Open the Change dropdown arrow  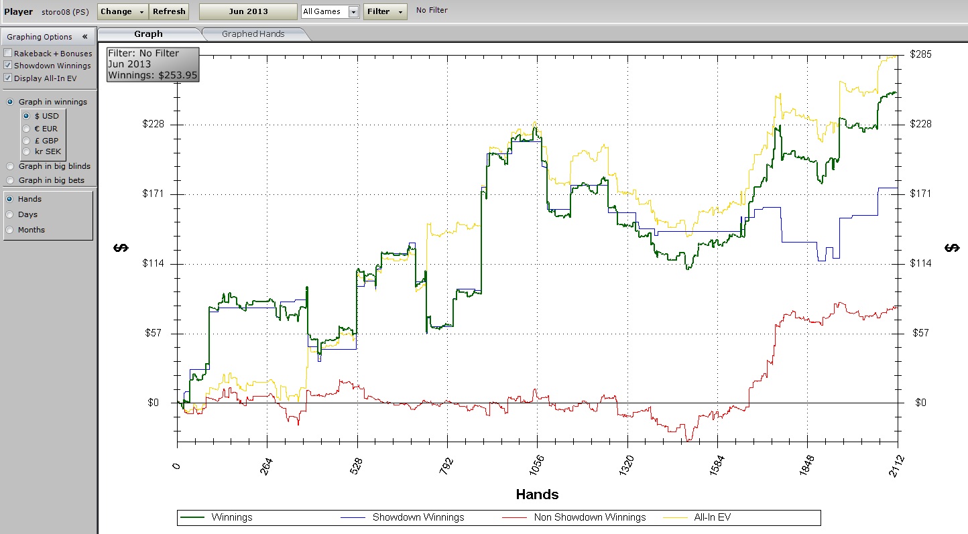click(141, 12)
